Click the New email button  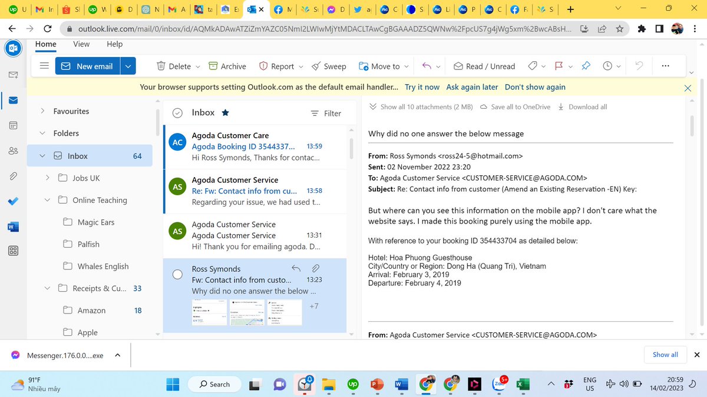point(88,66)
